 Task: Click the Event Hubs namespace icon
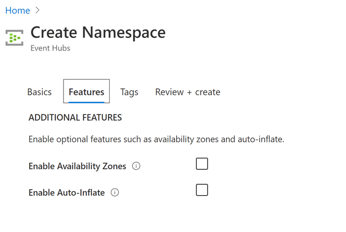15,37
